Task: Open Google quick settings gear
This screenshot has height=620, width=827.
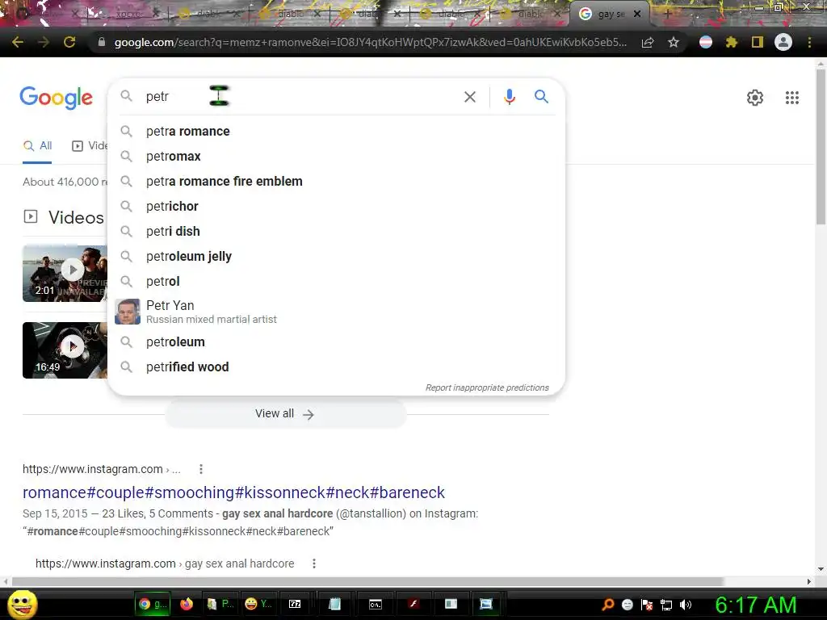Action: (755, 98)
